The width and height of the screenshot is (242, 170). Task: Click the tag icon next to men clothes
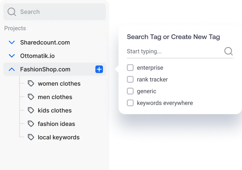[31, 97]
